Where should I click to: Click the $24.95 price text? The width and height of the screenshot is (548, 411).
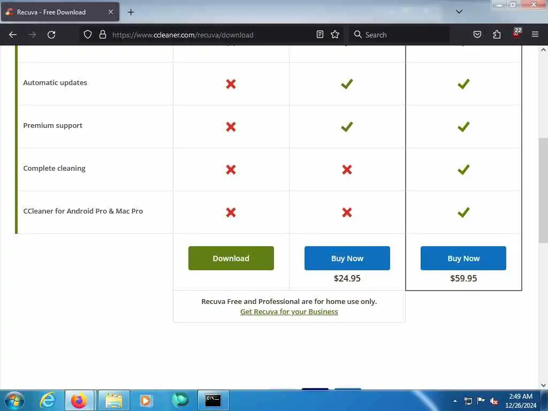tap(347, 278)
